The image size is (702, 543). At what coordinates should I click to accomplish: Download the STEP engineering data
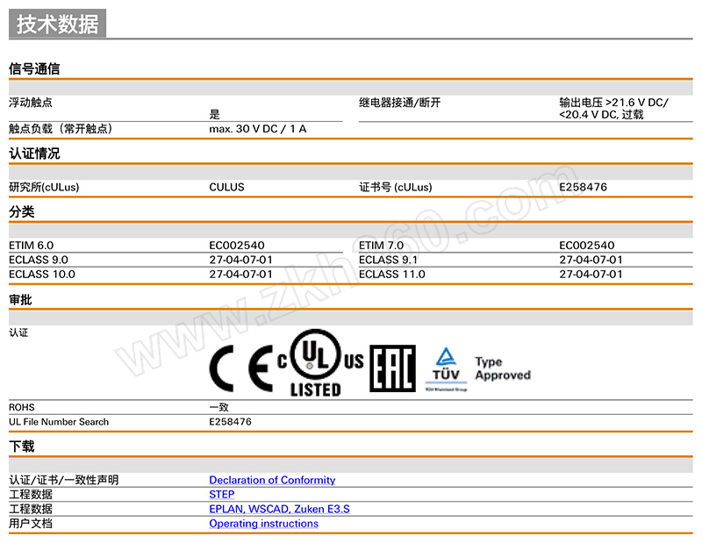[222, 494]
